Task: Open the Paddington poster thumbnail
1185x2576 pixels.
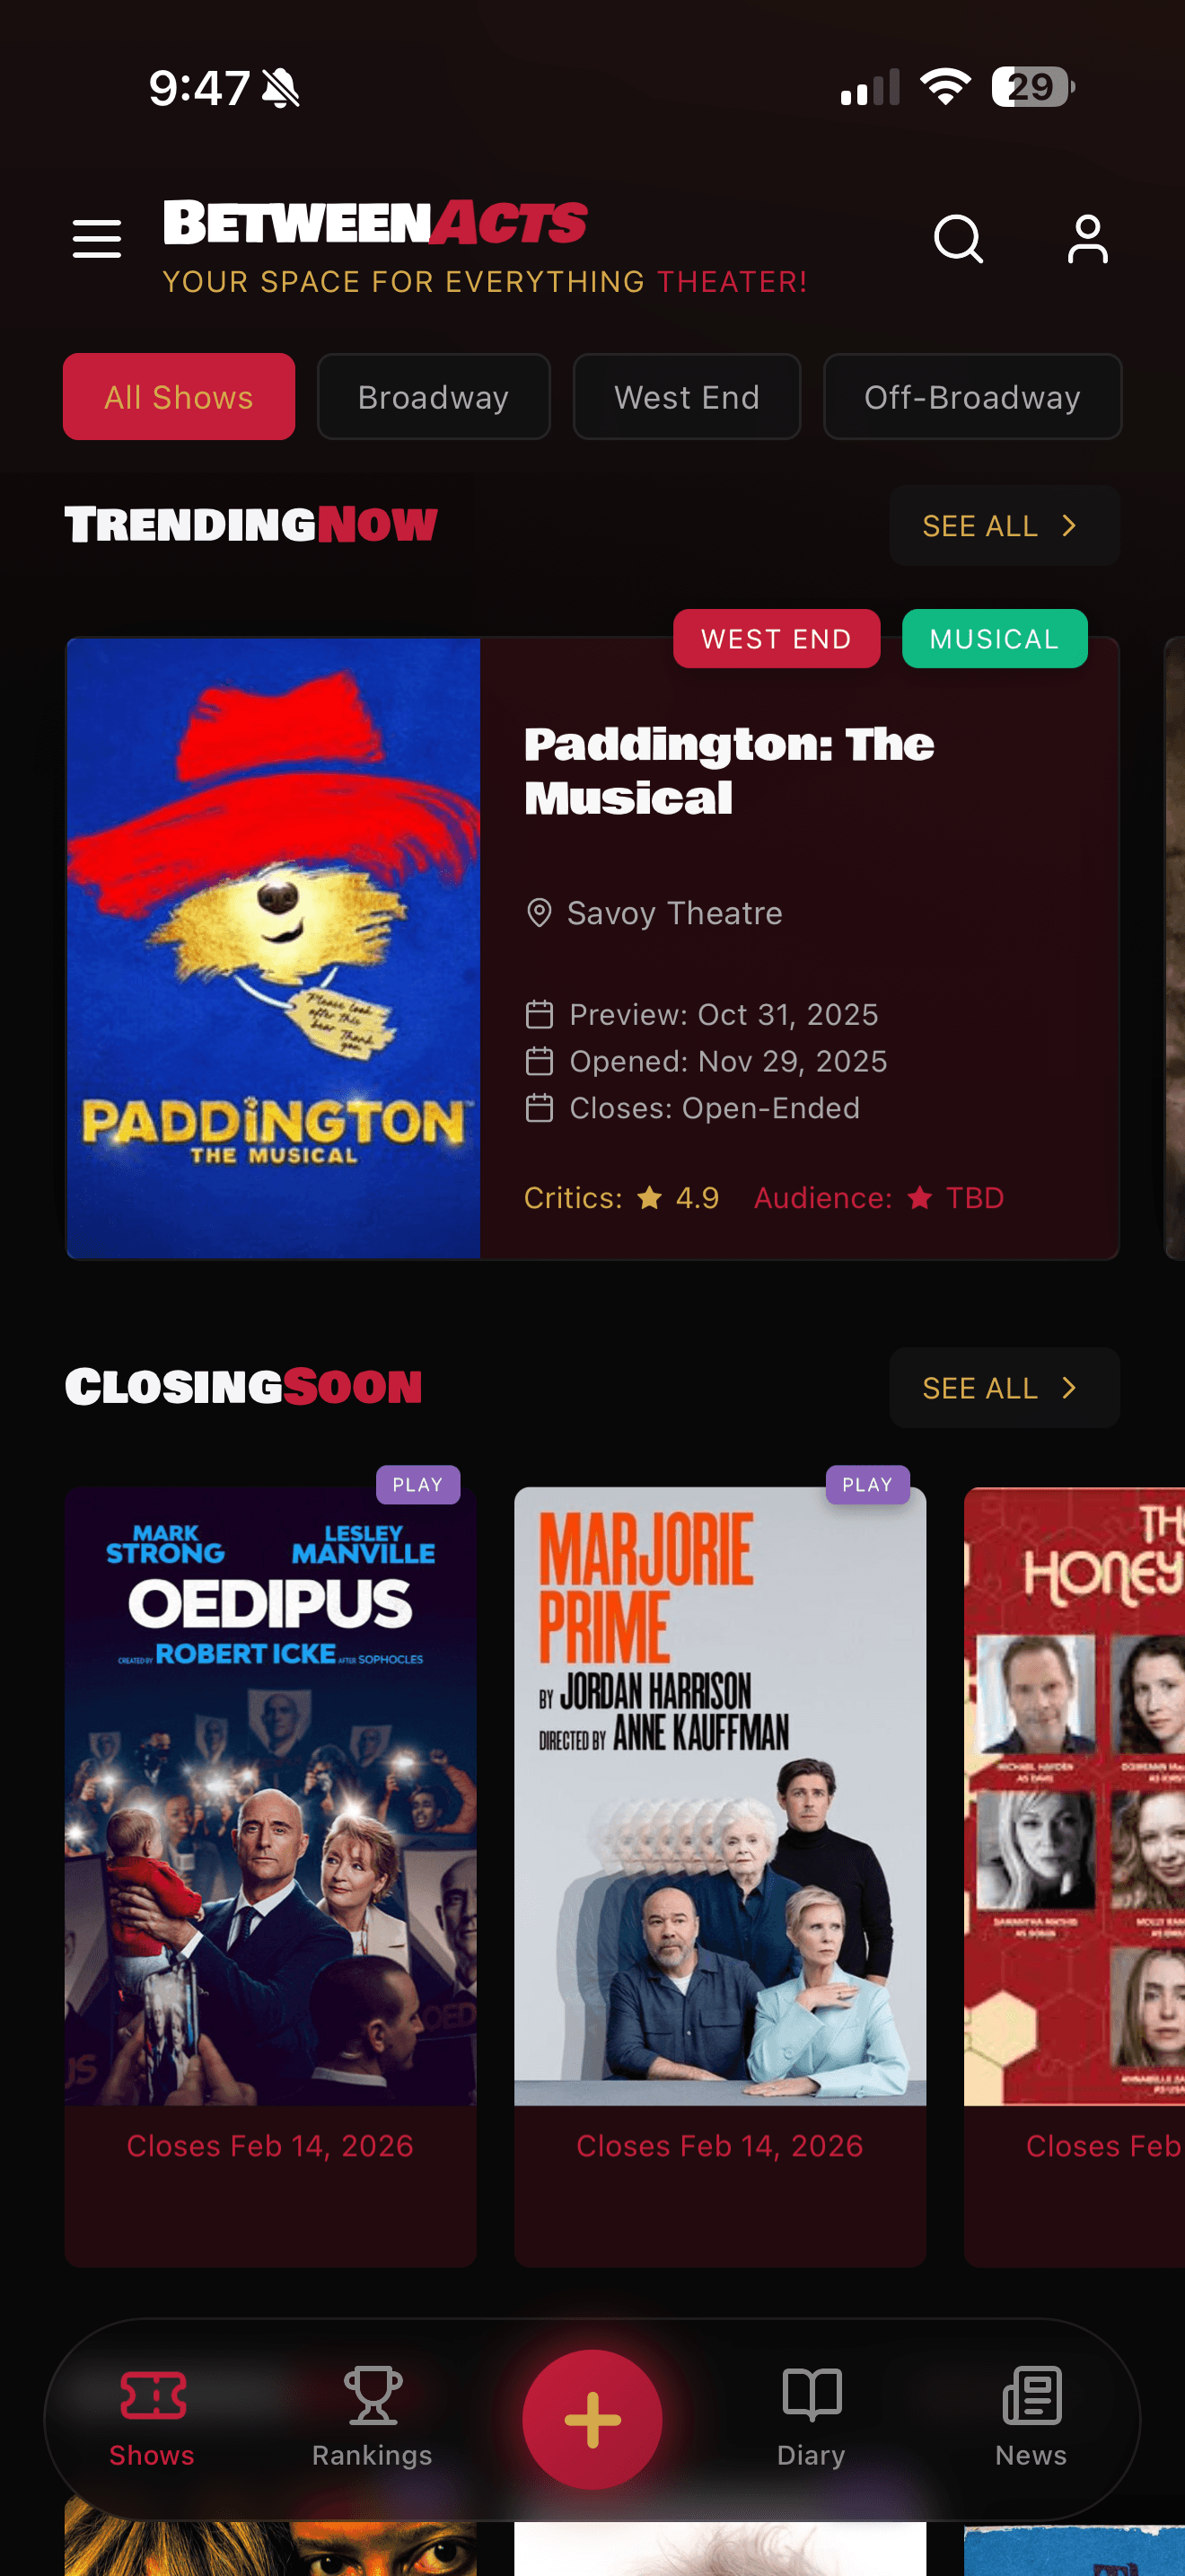Action: [x=274, y=948]
